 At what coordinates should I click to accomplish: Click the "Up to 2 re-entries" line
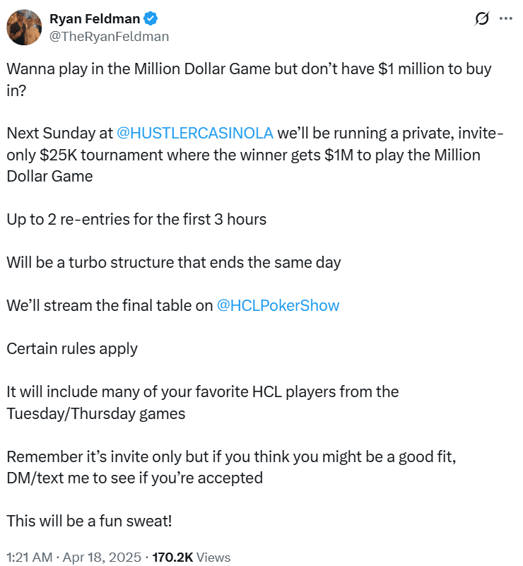tap(136, 219)
